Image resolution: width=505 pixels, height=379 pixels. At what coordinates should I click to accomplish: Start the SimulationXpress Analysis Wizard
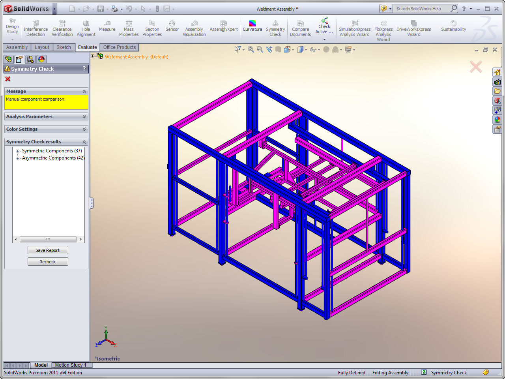[355, 28]
